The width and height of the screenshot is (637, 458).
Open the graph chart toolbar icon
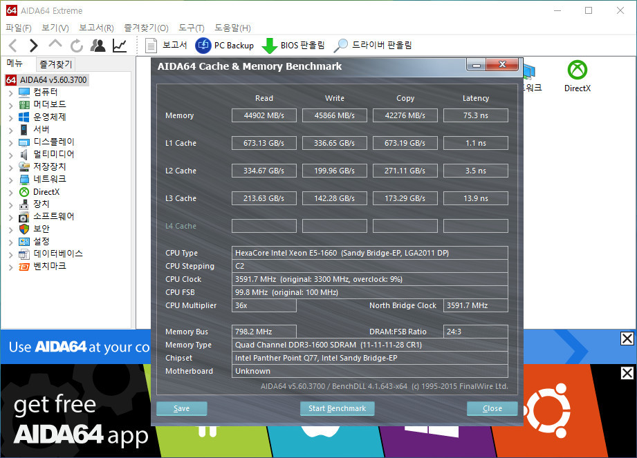tap(120, 46)
